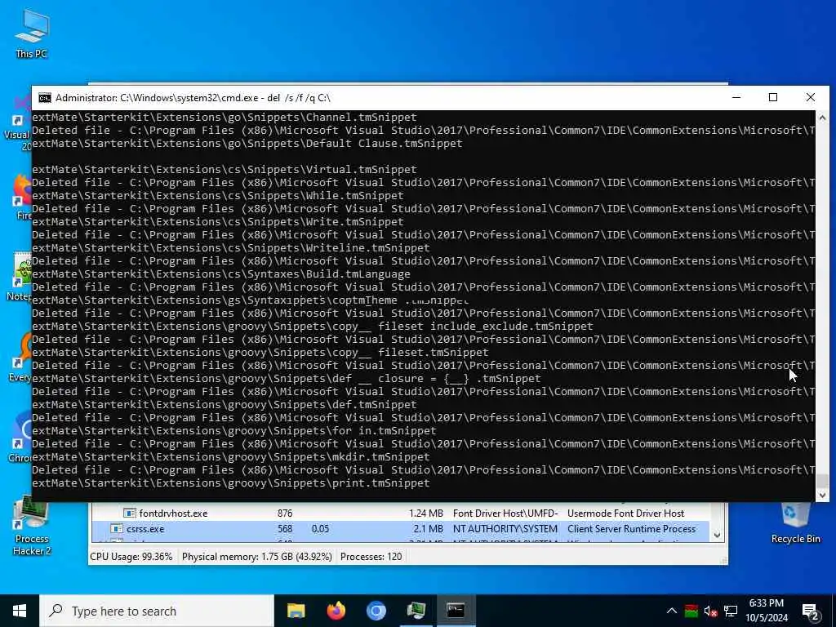836x627 pixels.
Task: Click the cmd scrollbar down arrow
Action: click(x=822, y=495)
